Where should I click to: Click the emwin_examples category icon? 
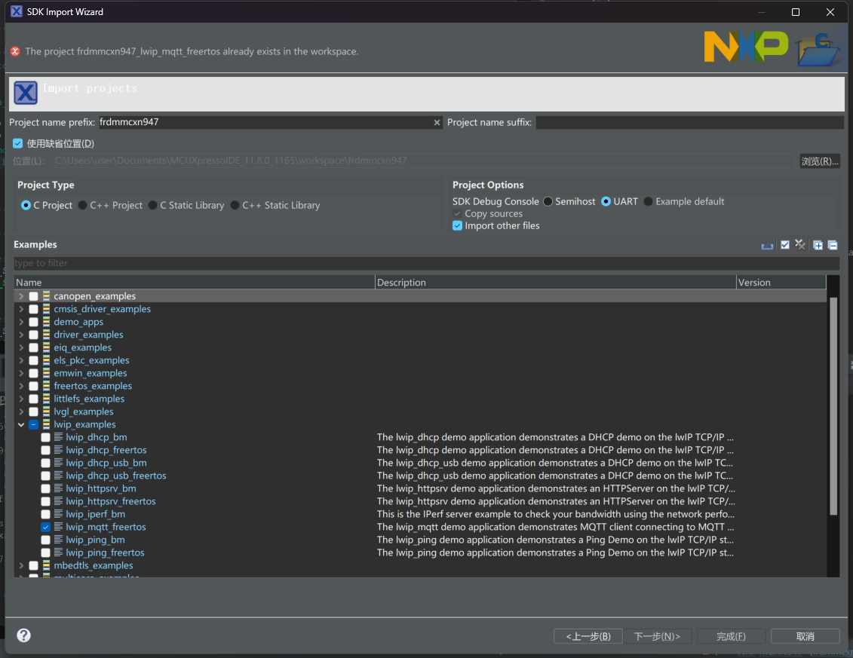click(46, 373)
